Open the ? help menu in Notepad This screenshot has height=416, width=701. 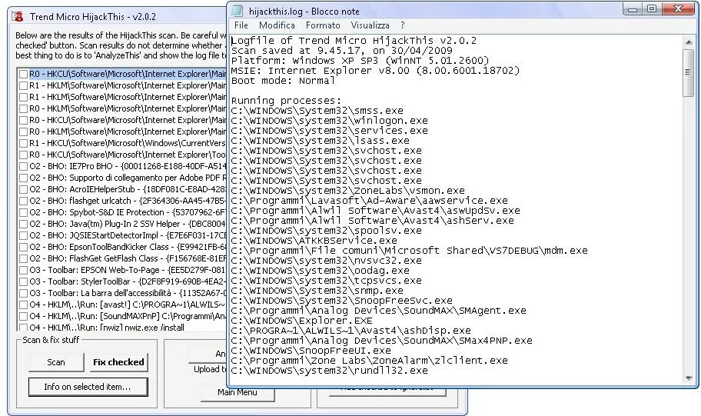(x=402, y=25)
